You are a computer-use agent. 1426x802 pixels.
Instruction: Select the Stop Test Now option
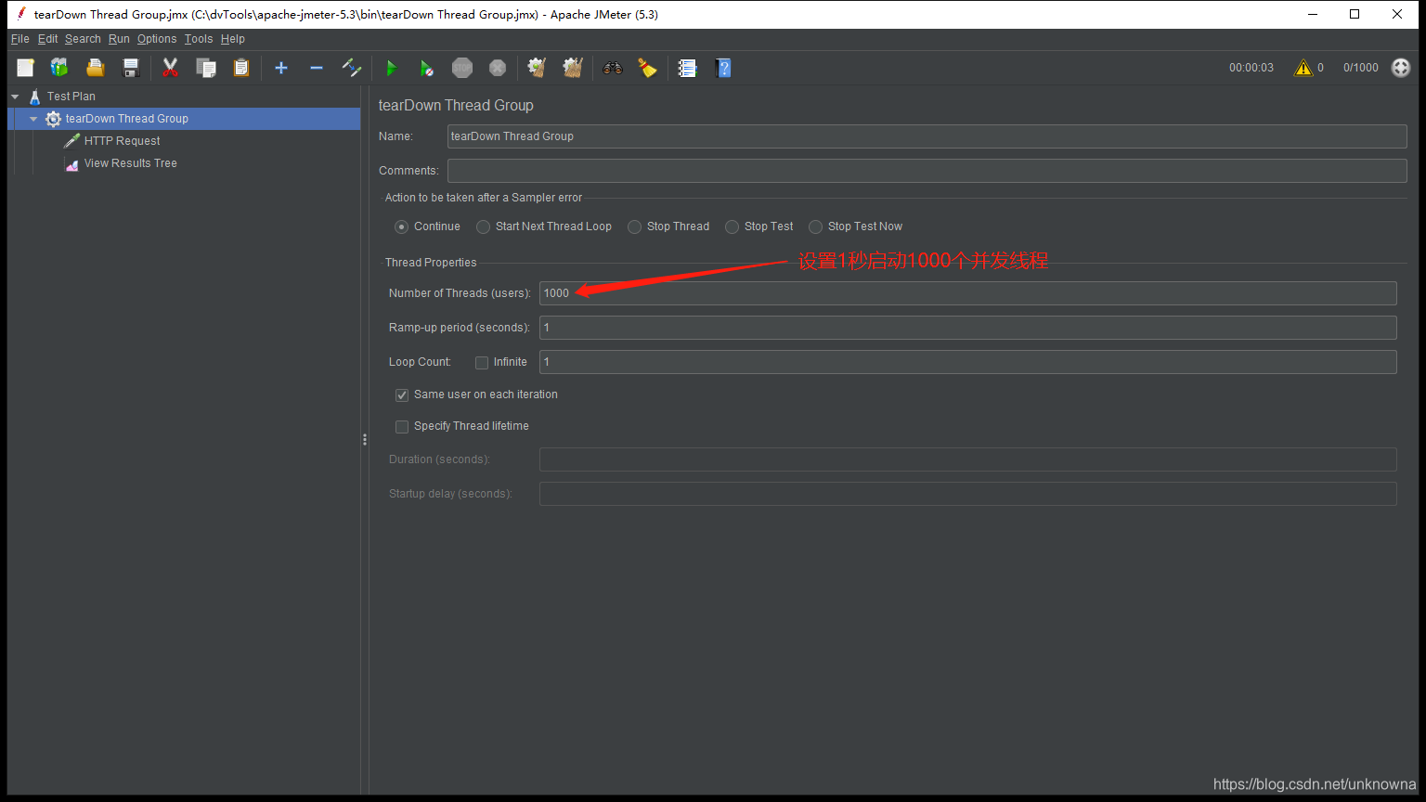click(815, 226)
